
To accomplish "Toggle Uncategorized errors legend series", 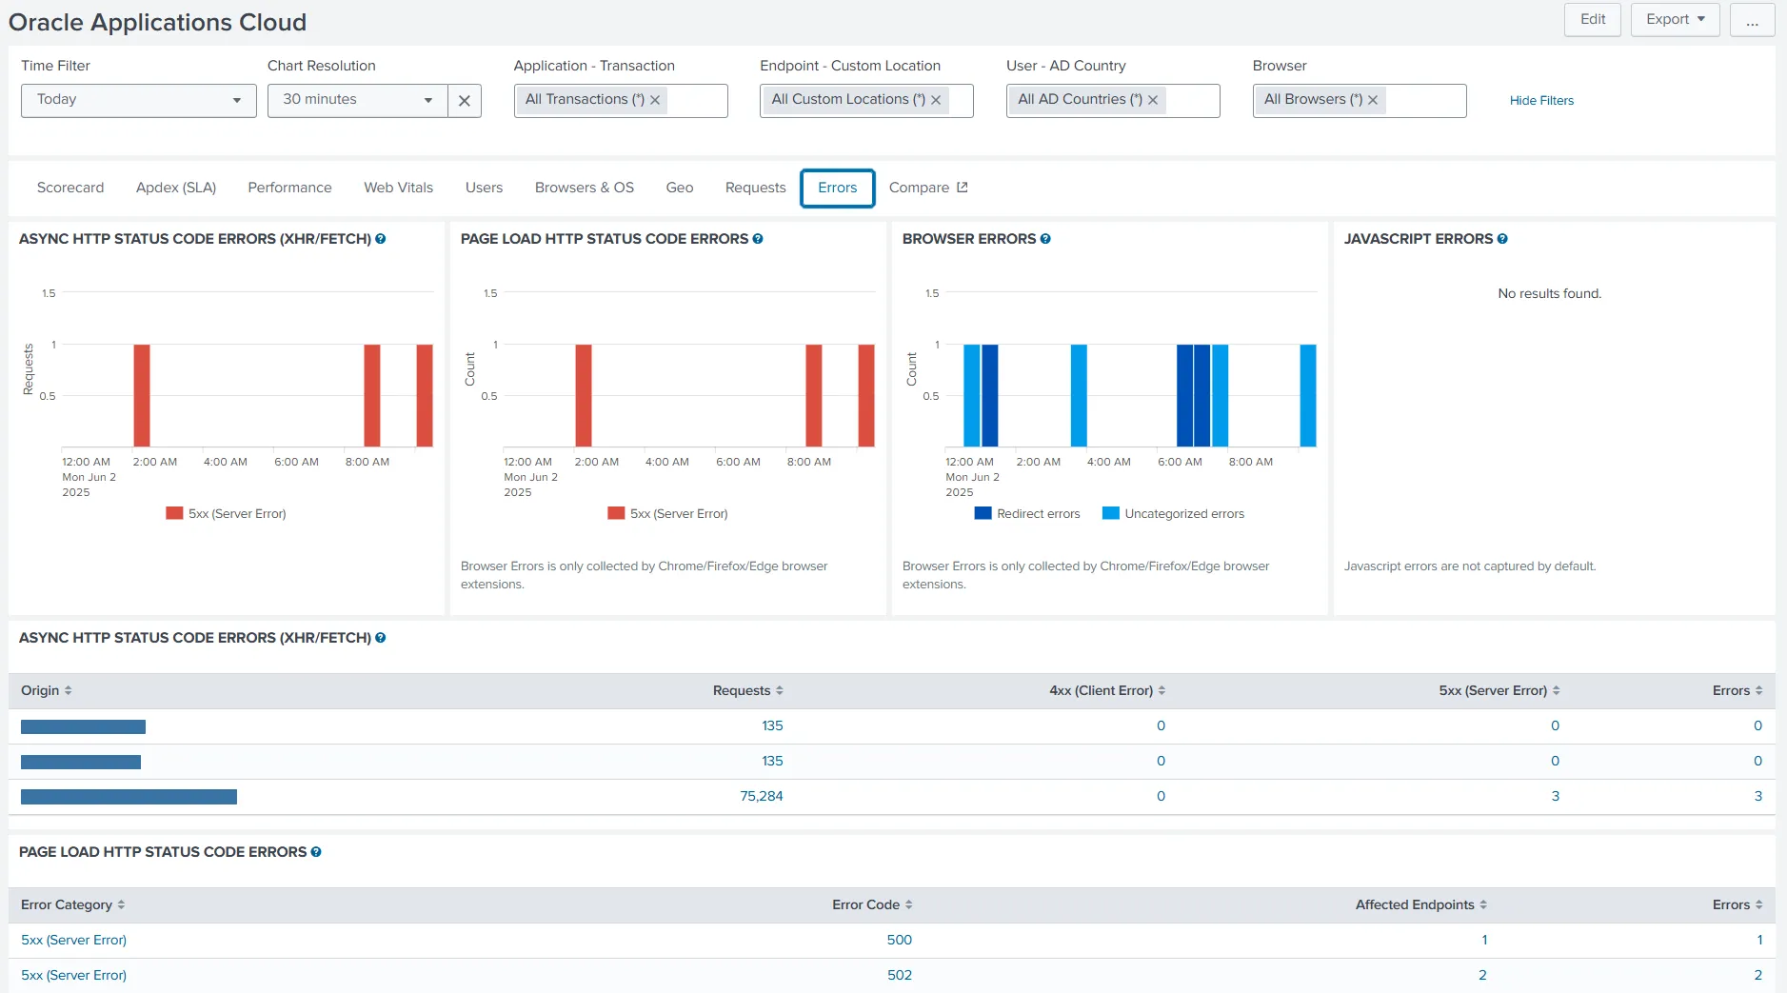I will tap(1173, 514).
